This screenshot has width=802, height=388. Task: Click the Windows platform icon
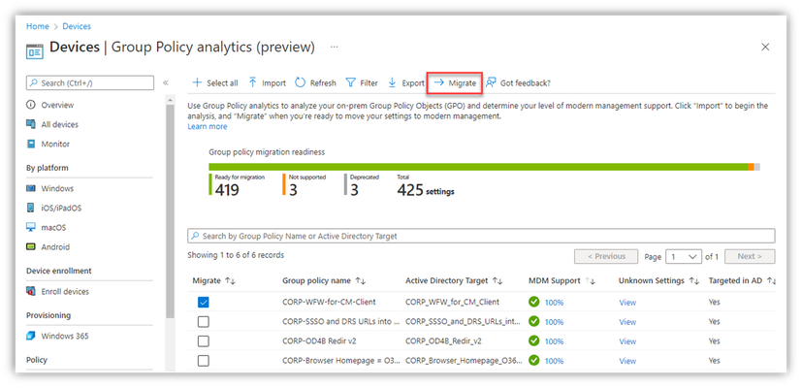point(31,188)
